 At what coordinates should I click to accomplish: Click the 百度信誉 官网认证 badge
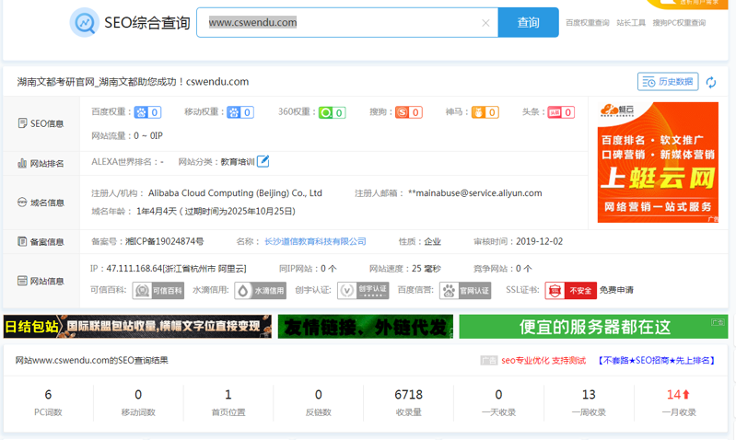(465, 290)
